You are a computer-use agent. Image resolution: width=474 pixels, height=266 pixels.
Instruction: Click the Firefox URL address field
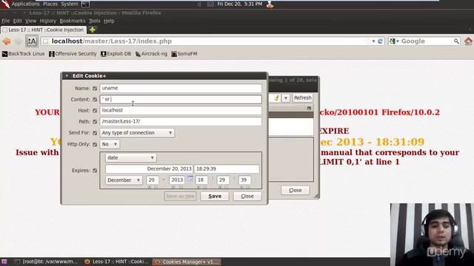(x=209, y=41)
